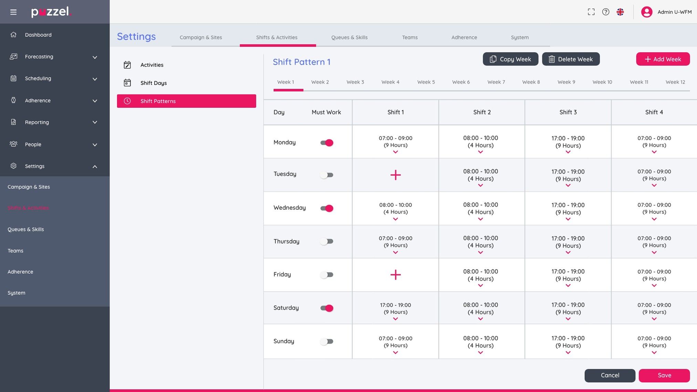Add a Shift 1 on Friday with plus icon
Image resolution: width=697 pixels, height=392 pixels.
396,275
